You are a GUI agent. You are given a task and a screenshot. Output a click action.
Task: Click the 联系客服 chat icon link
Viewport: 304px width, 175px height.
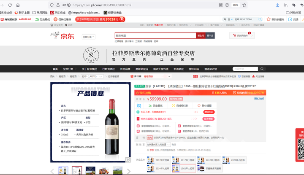click(244, 76)
